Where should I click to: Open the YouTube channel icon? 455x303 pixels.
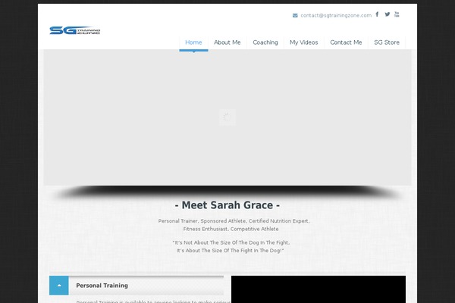point(397,14)
